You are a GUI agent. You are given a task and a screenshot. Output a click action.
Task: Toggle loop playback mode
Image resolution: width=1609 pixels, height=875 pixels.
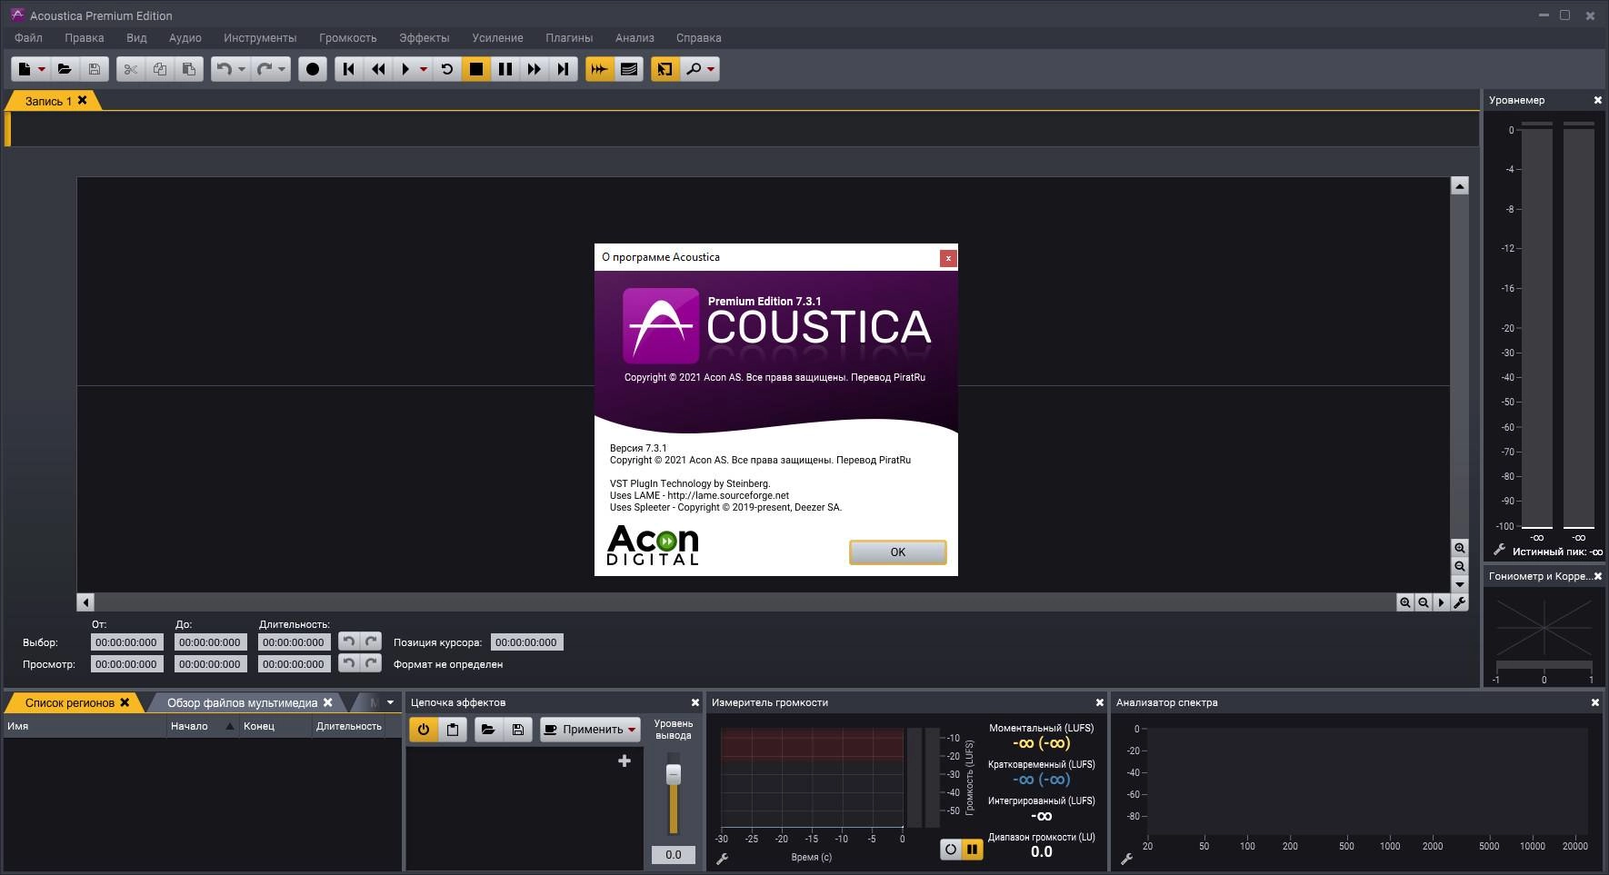(447, 69)
